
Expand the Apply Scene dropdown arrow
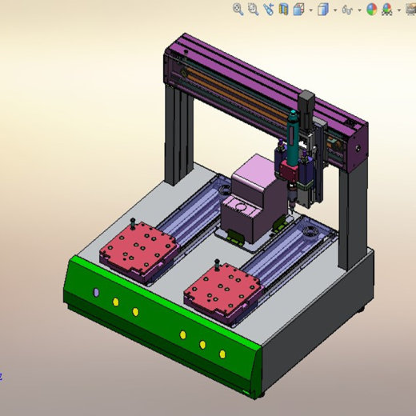pos(399,10)
